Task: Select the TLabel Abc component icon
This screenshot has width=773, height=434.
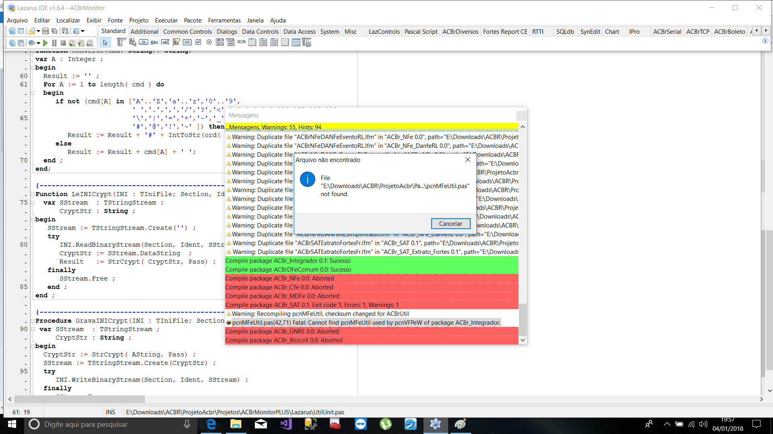Action: click(154, 42)
